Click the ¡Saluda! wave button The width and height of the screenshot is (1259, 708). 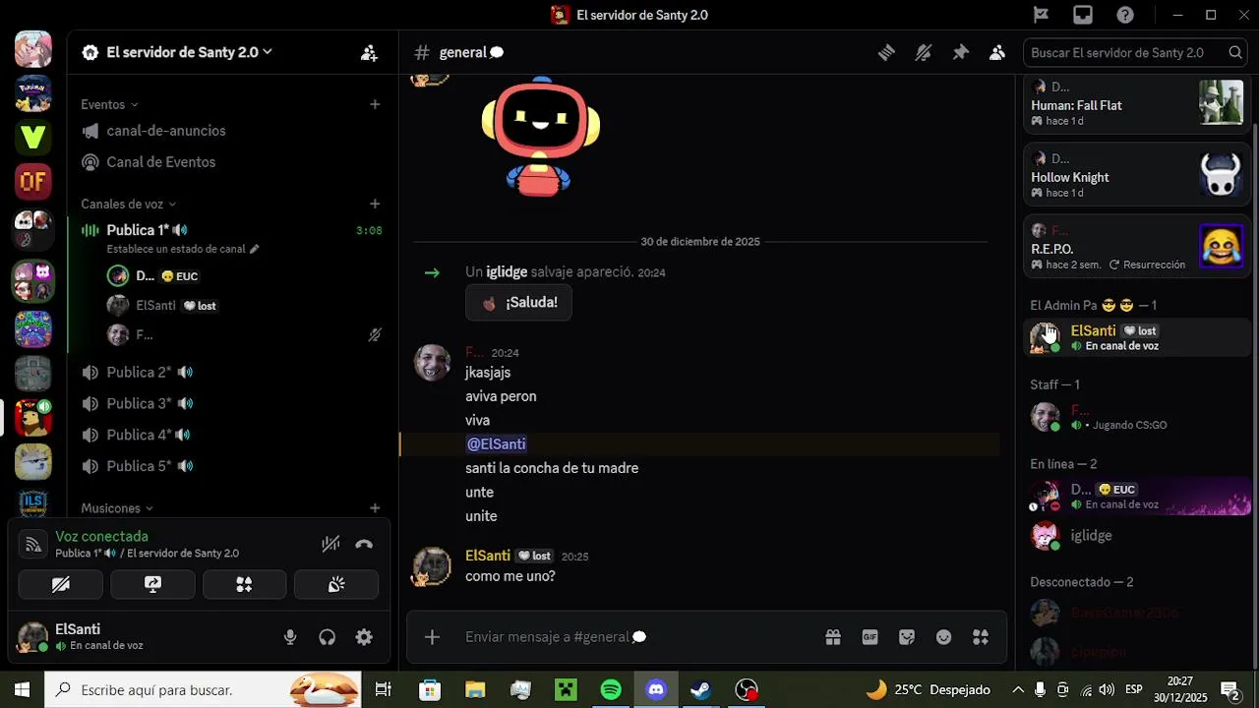(x=518, y=303)
